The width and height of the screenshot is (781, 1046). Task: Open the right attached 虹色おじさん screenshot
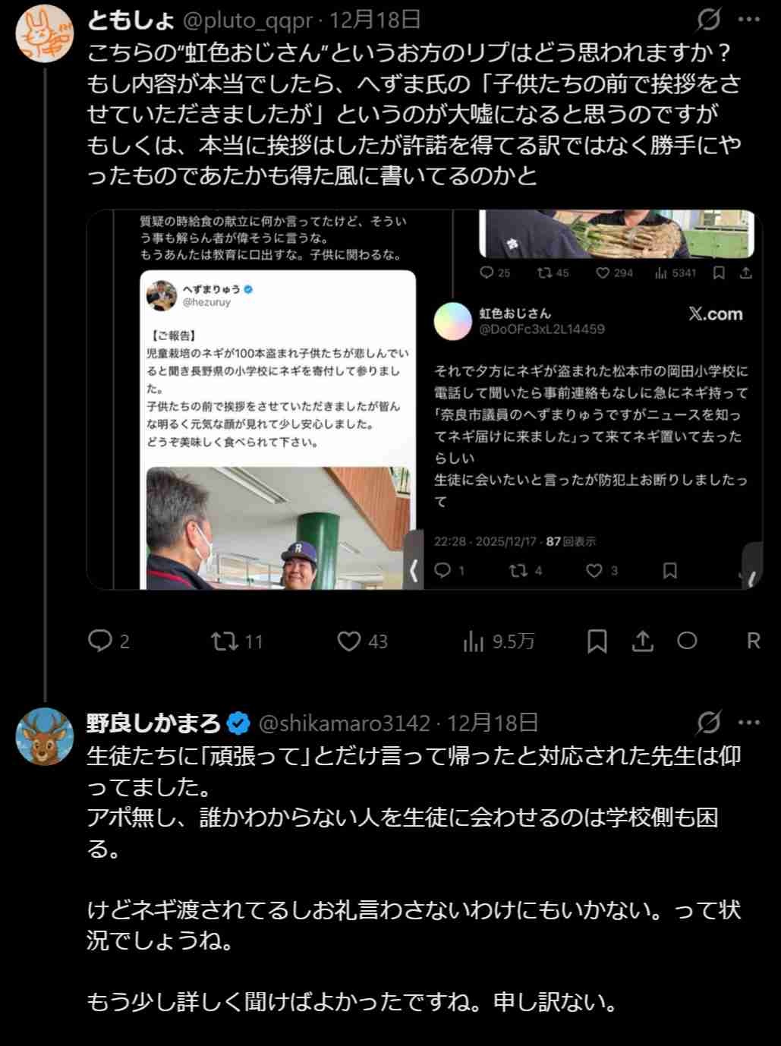click(x=594, y=400)
